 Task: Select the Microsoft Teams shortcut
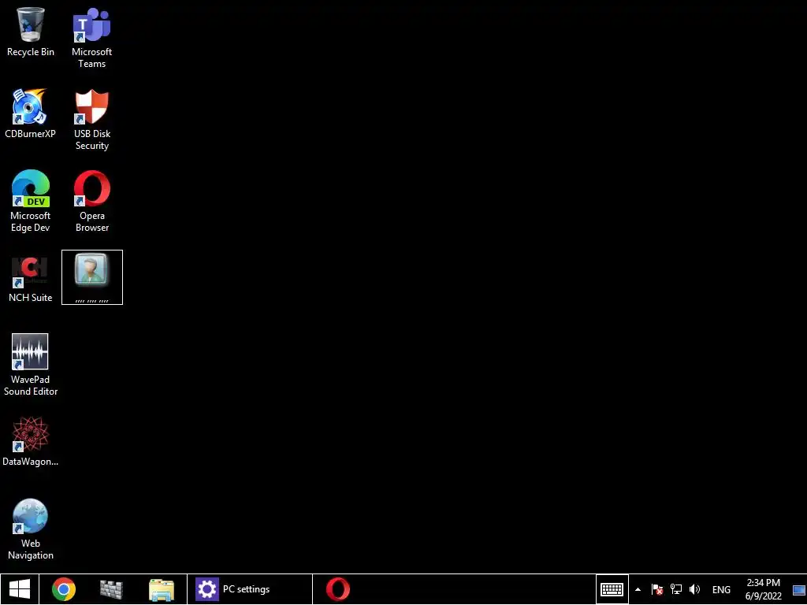coord(91,38)
